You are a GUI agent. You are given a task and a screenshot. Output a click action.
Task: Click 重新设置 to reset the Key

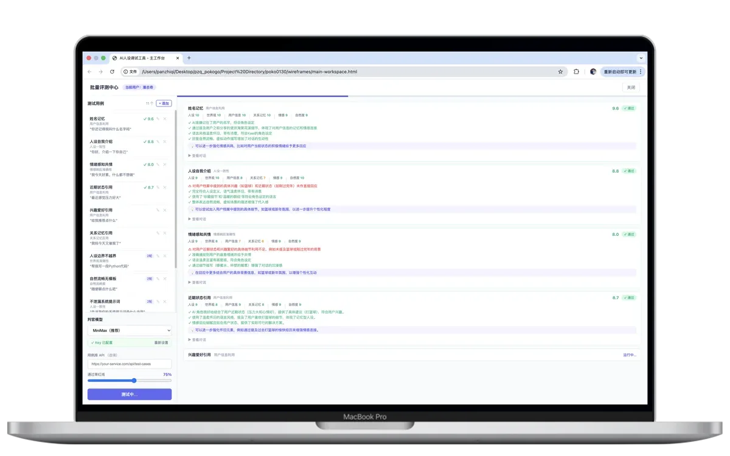point(161,343)
